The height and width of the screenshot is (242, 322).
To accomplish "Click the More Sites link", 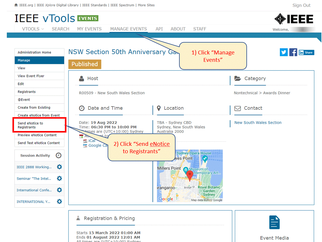I will coord(146,5).
